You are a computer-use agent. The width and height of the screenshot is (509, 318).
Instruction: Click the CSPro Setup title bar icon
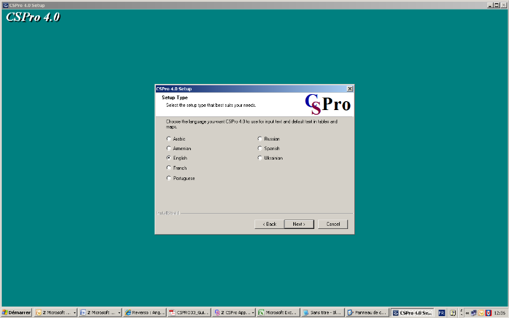(x=6, y=5)
